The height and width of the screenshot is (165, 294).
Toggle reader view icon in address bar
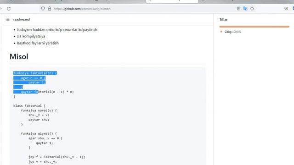pos(238,9)
